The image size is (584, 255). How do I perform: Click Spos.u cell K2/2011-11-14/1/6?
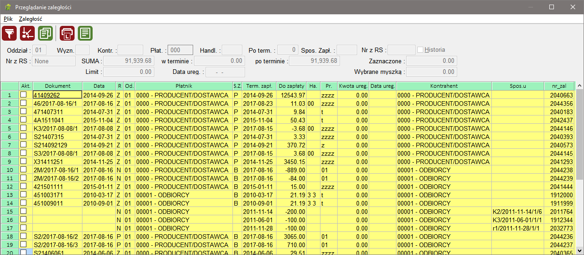click(x=518, y=211)
